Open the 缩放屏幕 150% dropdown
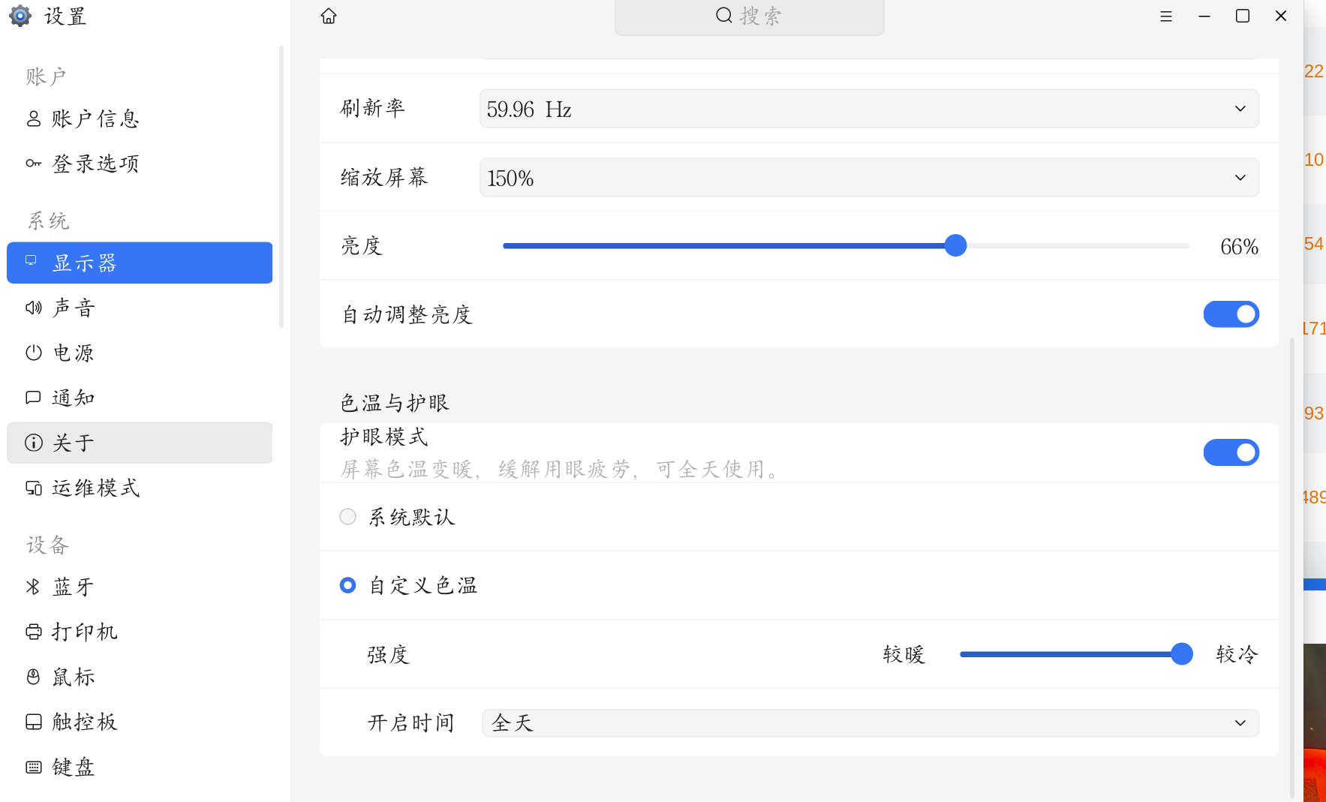This screenshot has width=1326, height=802. (x=869, y=178)
